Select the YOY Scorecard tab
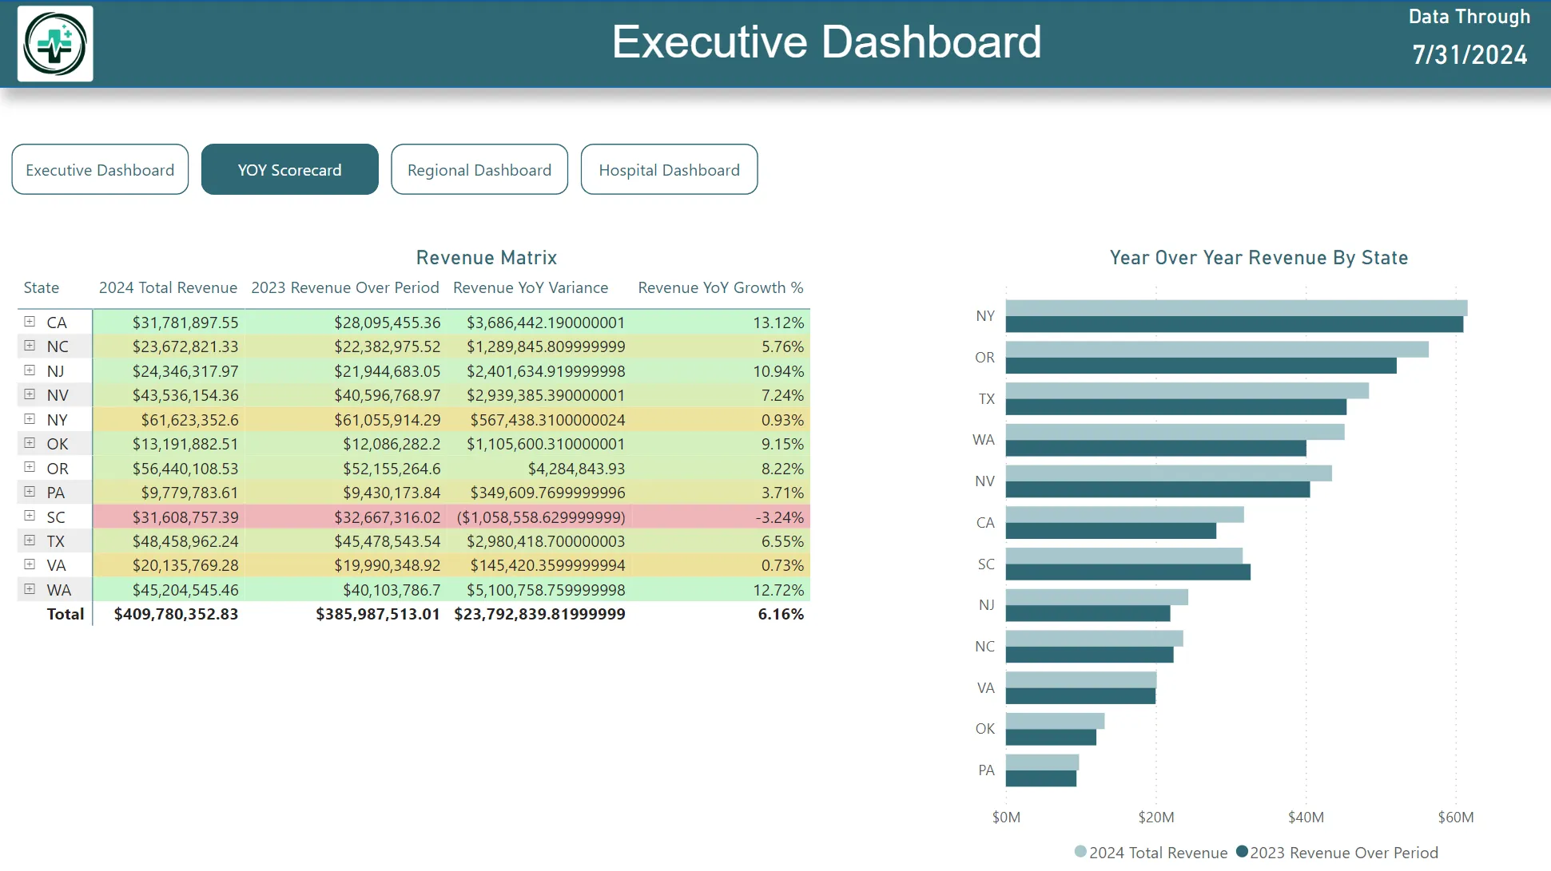The height and width of the screenshot is (871, 1551). click(x=289, y=169)
